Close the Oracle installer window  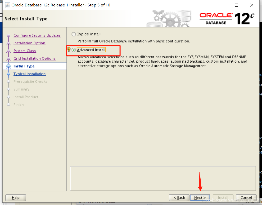pos(252,5)
